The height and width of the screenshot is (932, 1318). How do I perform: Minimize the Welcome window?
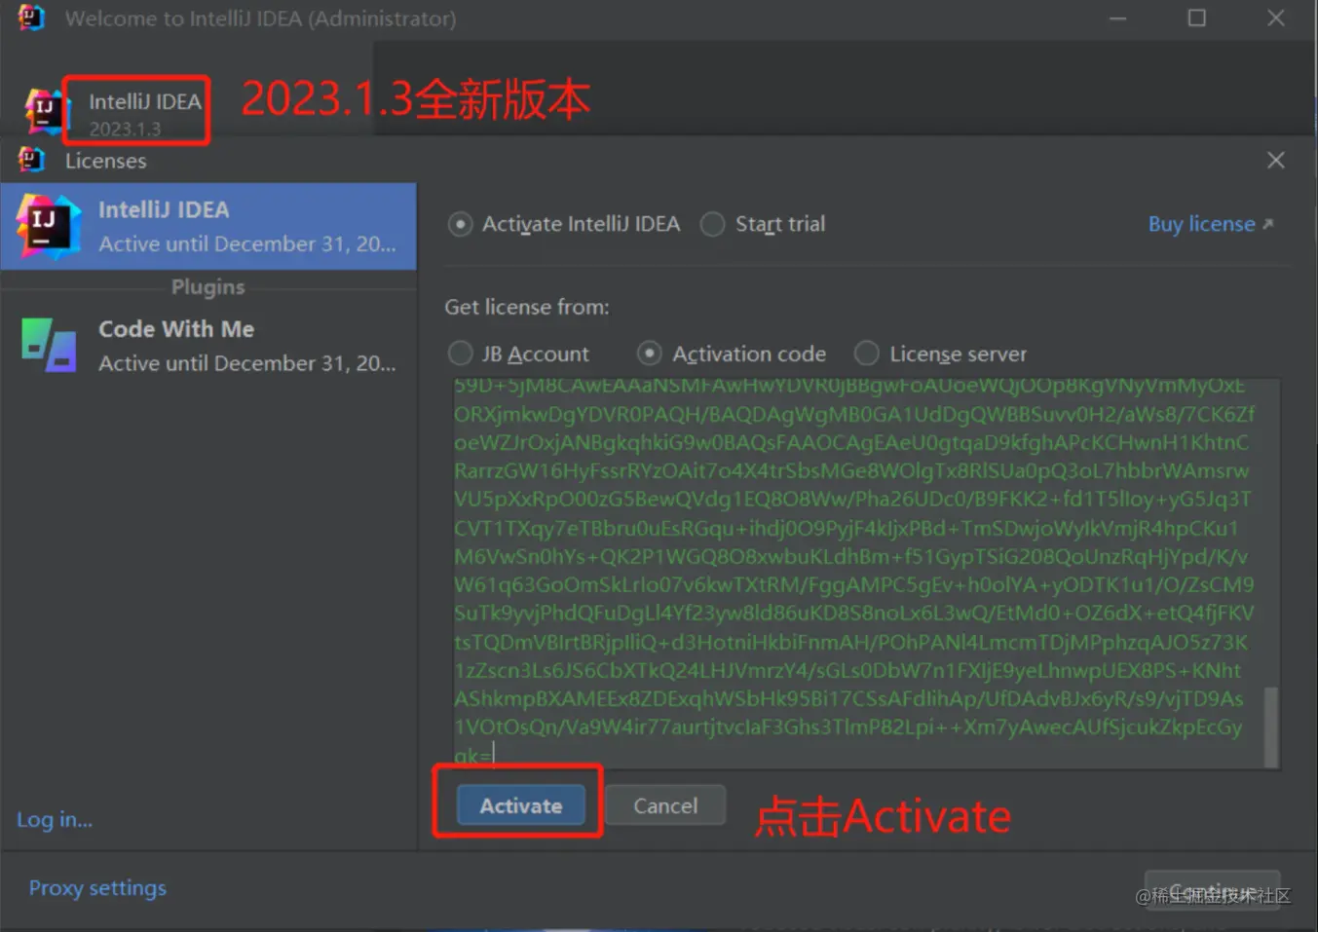pyautogui.click(x=1117, y=18)
